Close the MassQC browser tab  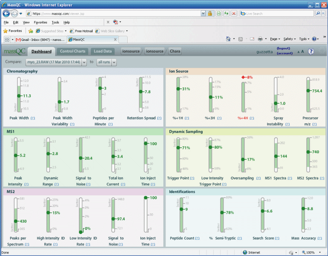[x=115, y=39]
